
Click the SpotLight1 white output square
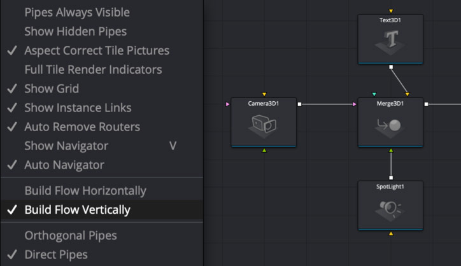pyautogui.click(x=391, y=178)
